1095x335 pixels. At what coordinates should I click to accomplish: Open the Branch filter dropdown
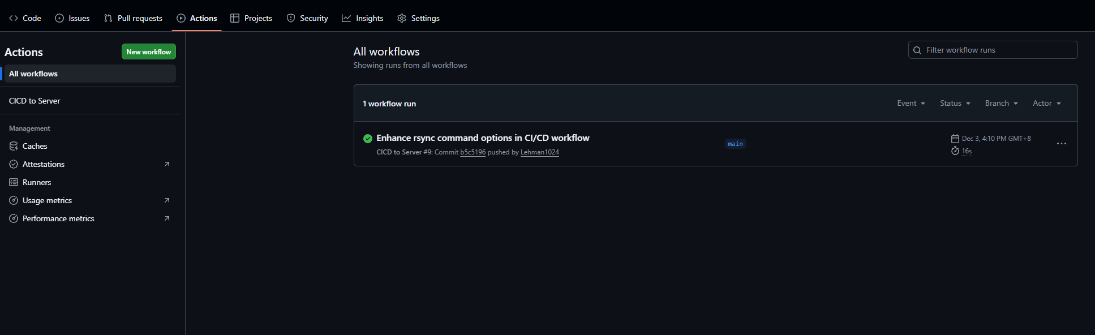click(1001, 104)
